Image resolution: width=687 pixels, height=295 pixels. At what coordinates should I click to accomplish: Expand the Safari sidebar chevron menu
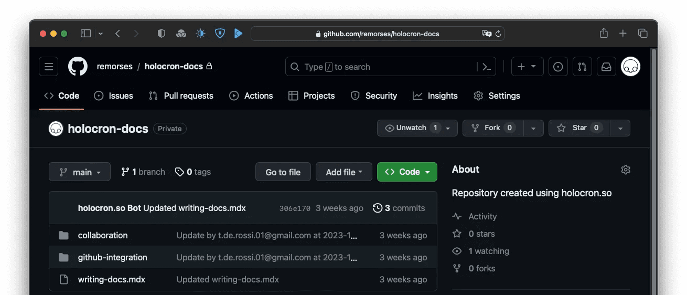101,34
